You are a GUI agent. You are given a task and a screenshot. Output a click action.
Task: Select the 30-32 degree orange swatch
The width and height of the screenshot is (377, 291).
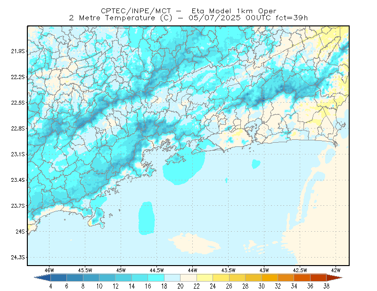270,278
